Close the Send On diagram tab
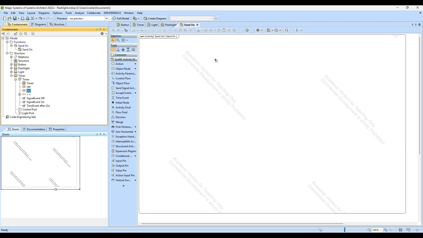Viewport: 423px width, 238px height. (x=198, y=25)
